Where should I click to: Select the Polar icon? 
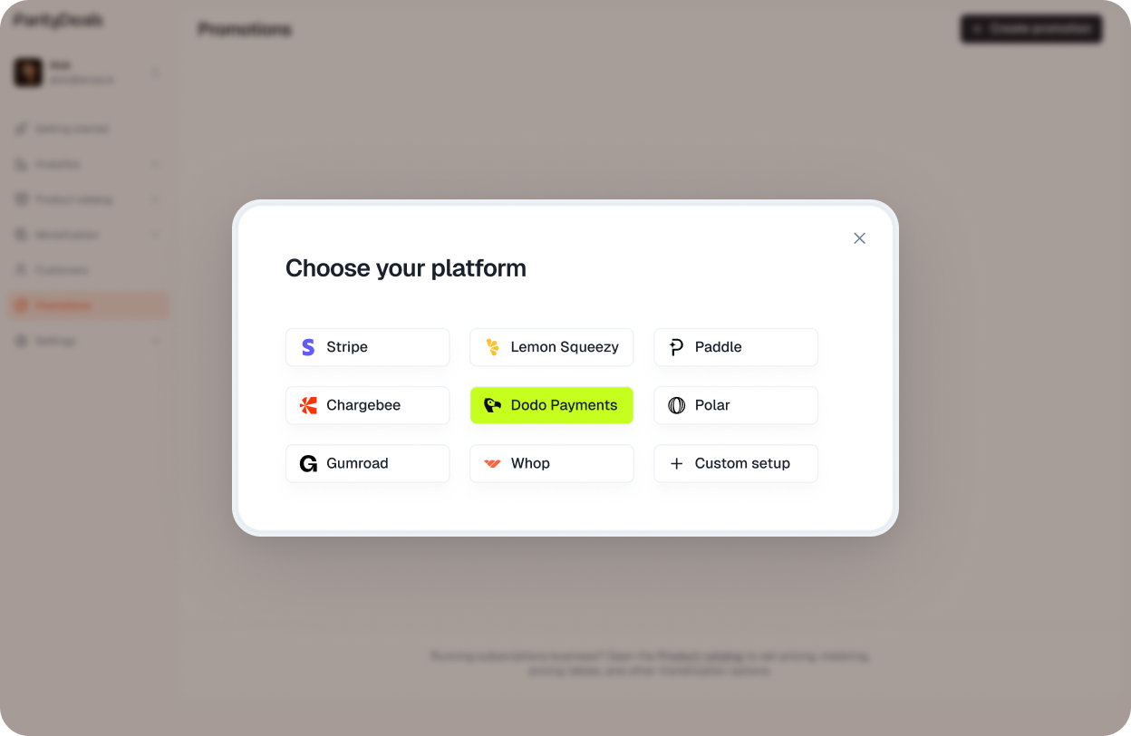[676, 405]
